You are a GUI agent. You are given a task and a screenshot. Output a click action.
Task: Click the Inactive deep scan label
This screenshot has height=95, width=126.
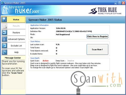[71, 61]
